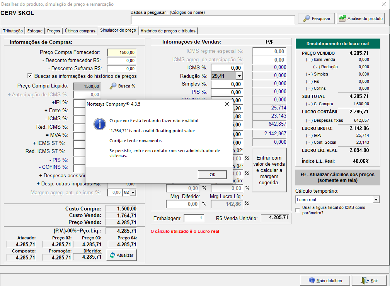Click the Dados a pesquisar search field
Viewport: 390px width, 286px height.
[x=213, y=20]
